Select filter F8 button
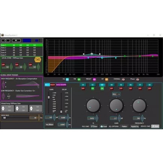163x163 pixels. click(150, 85)
